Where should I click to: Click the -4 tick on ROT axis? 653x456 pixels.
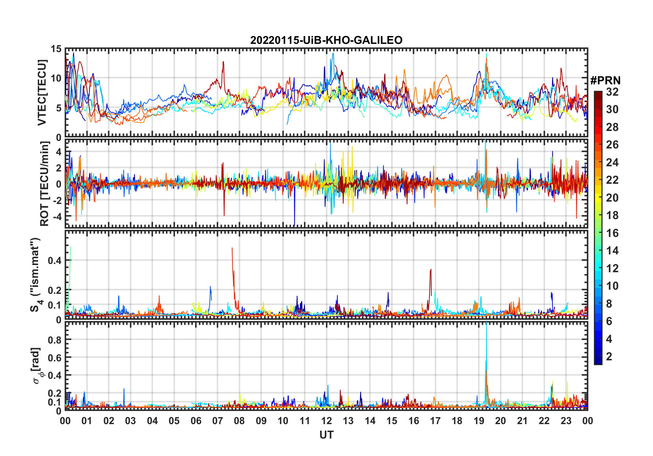click(57, 216)
